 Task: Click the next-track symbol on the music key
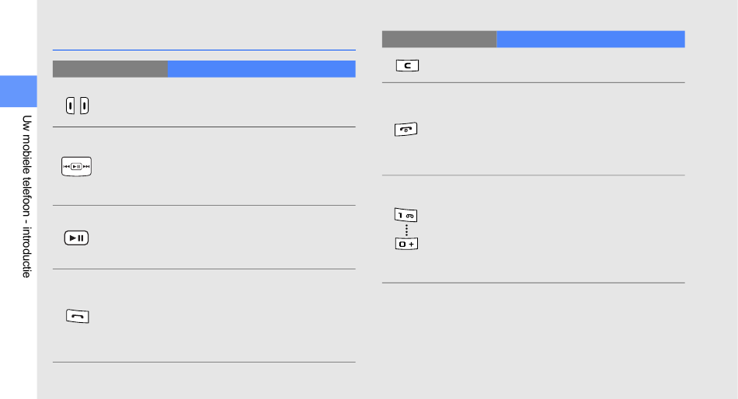pyautogui.click(x=86, y=167)
